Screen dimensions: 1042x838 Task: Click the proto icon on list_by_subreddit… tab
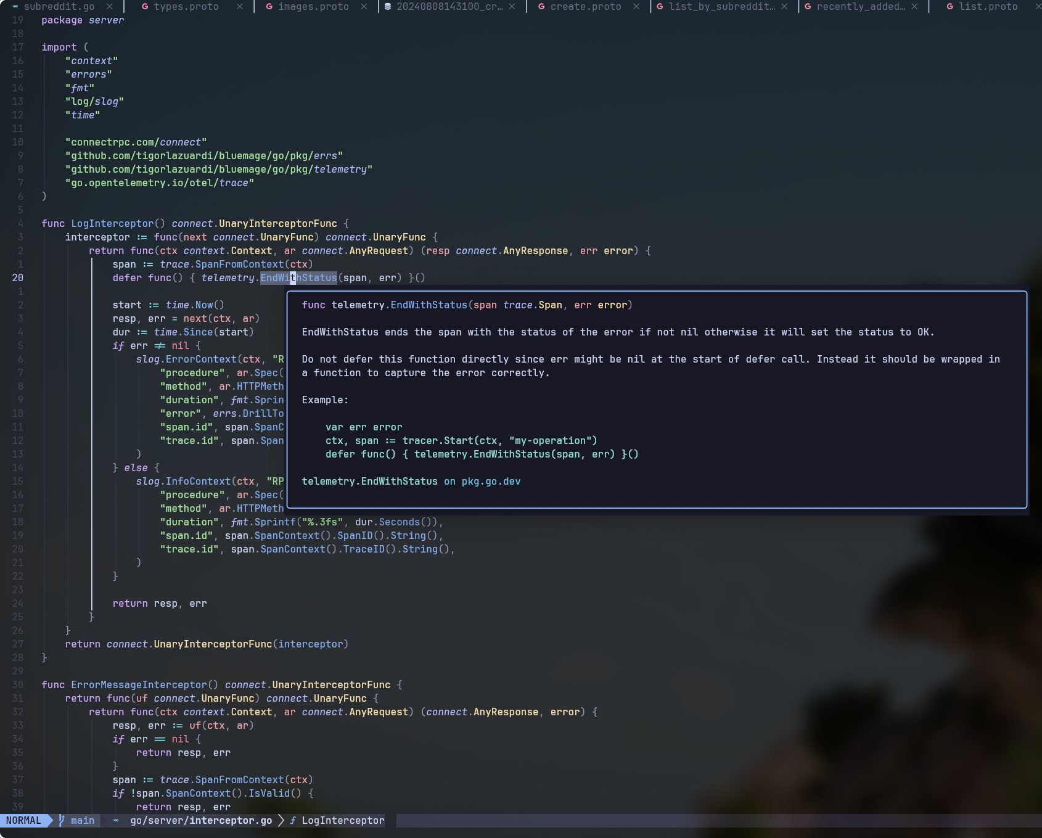coord(660,6)
